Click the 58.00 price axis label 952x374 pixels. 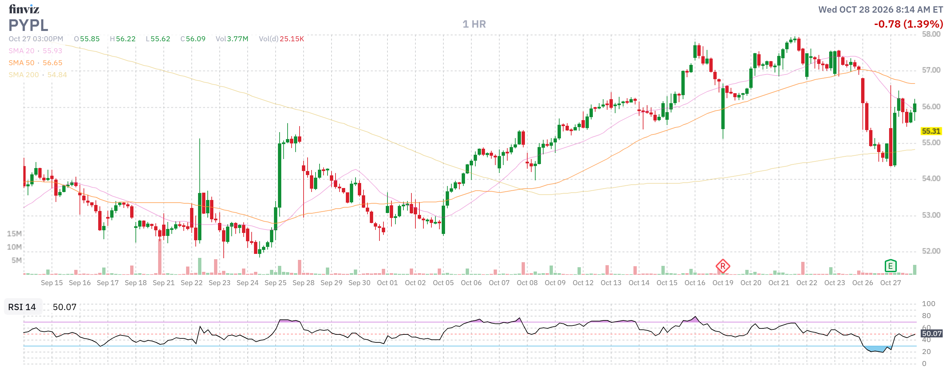point(931,34)
